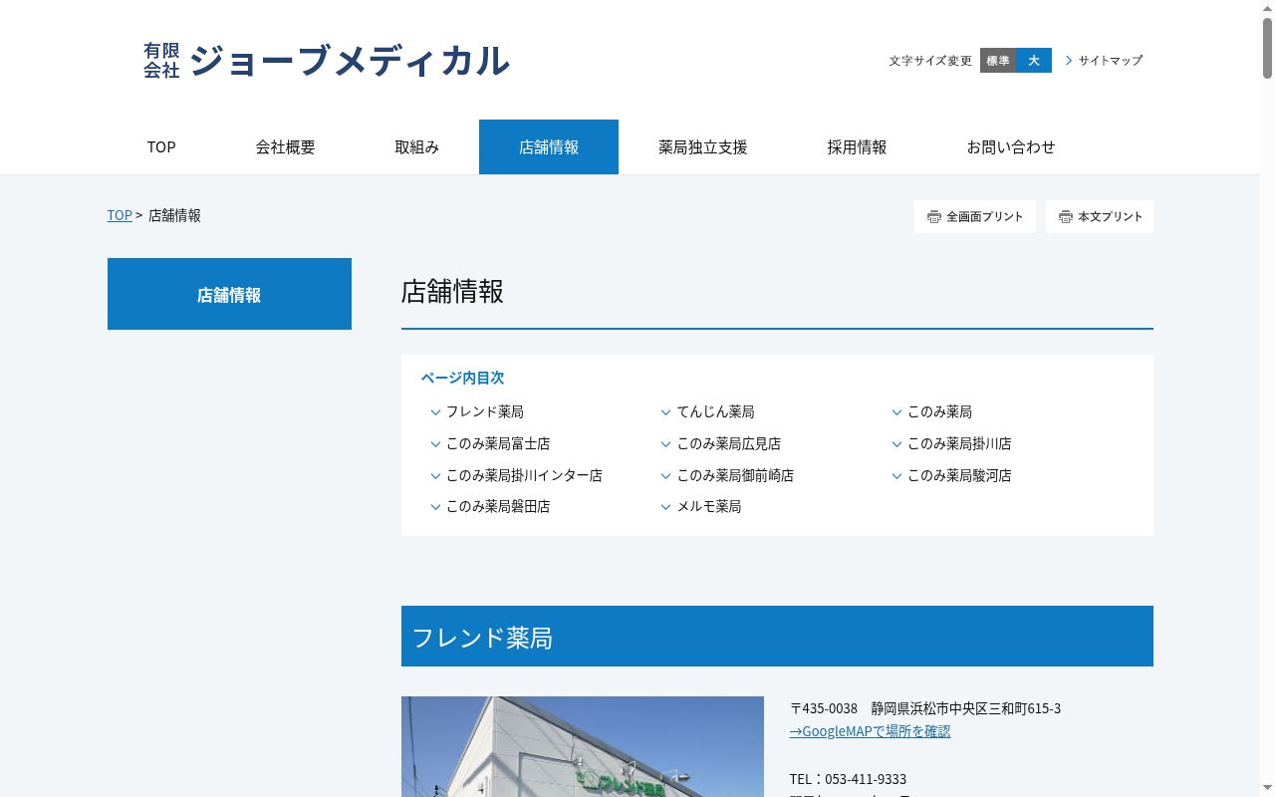Click the arrow icon beside サイトマップ

(1069, 61)
